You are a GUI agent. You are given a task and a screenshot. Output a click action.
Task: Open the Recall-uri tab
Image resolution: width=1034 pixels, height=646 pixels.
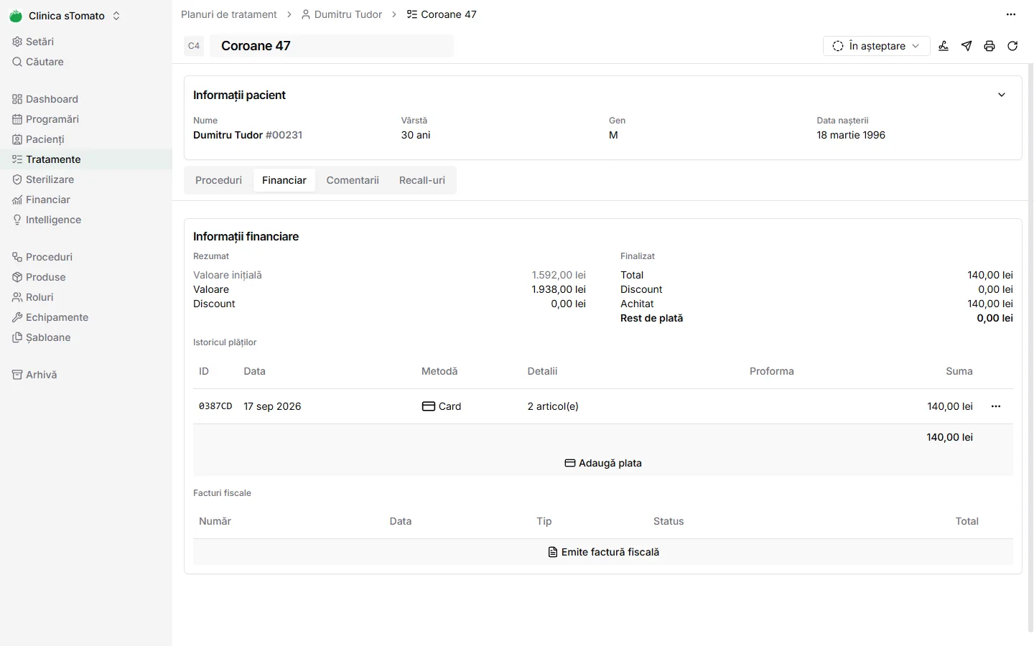pyautogui.click(x=422, y=180)
